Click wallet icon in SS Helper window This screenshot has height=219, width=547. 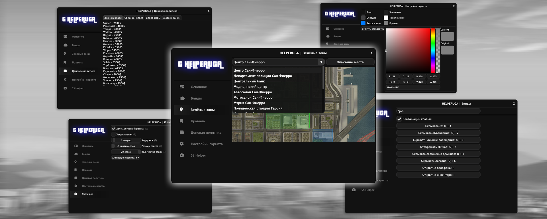pyautogui.click(x=76, y=178)
